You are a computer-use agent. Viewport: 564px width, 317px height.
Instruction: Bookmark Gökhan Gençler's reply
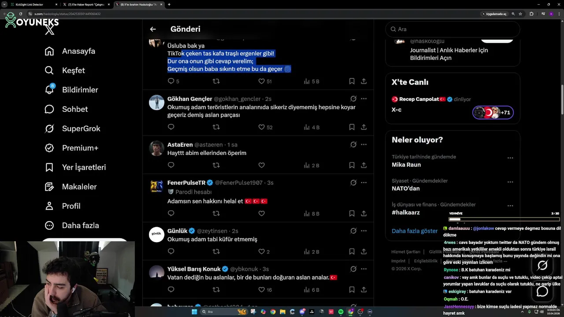(x=352, y=127)
